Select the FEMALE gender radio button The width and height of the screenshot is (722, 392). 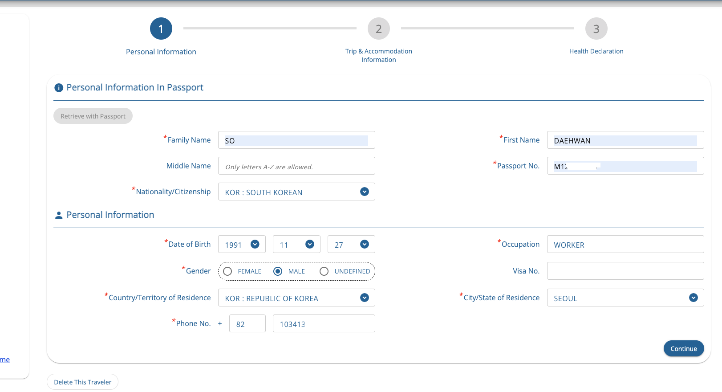[x=228, y=271]
